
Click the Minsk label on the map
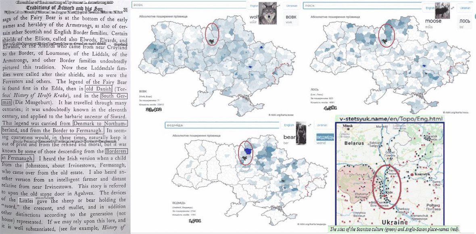tap(347, 126)
